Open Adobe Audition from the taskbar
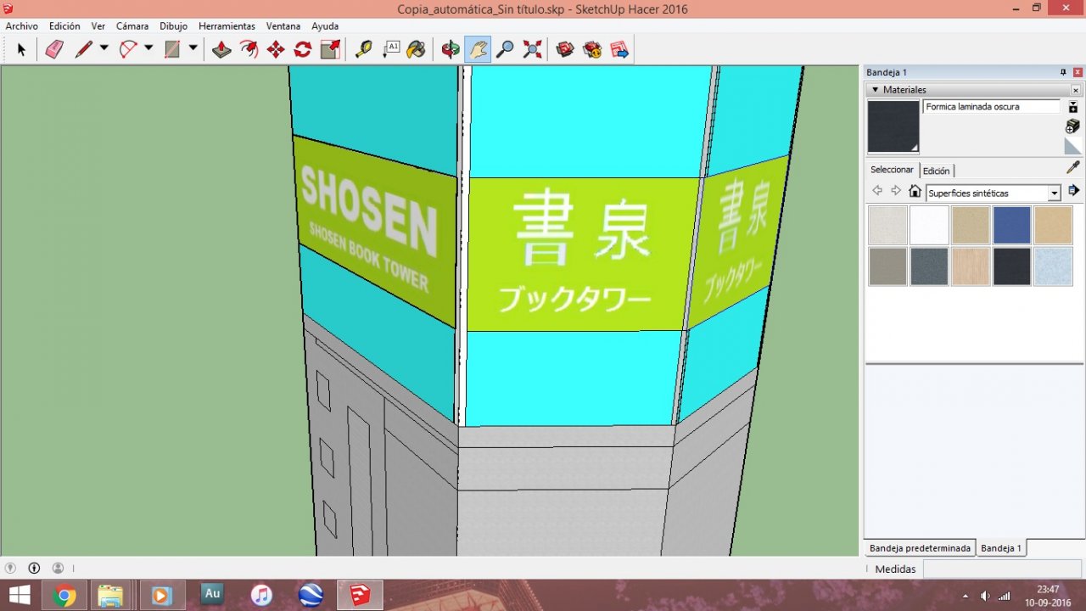 click(212, 594)
